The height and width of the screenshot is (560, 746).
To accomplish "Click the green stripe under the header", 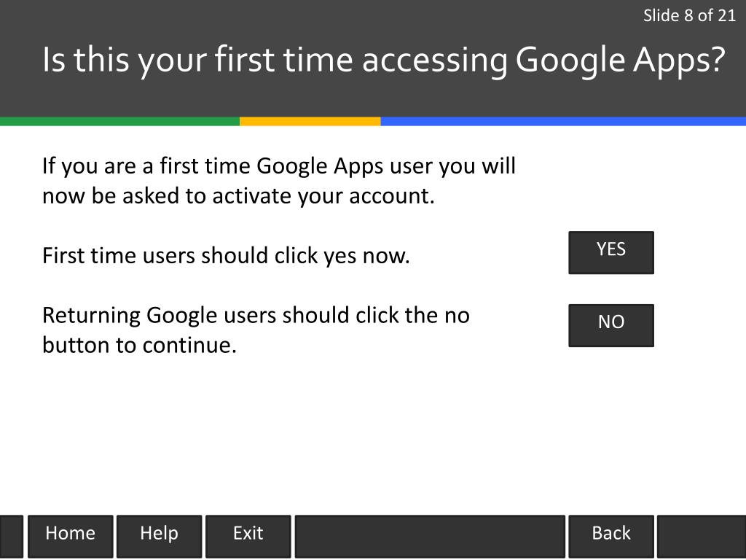I will pos(120,122).
